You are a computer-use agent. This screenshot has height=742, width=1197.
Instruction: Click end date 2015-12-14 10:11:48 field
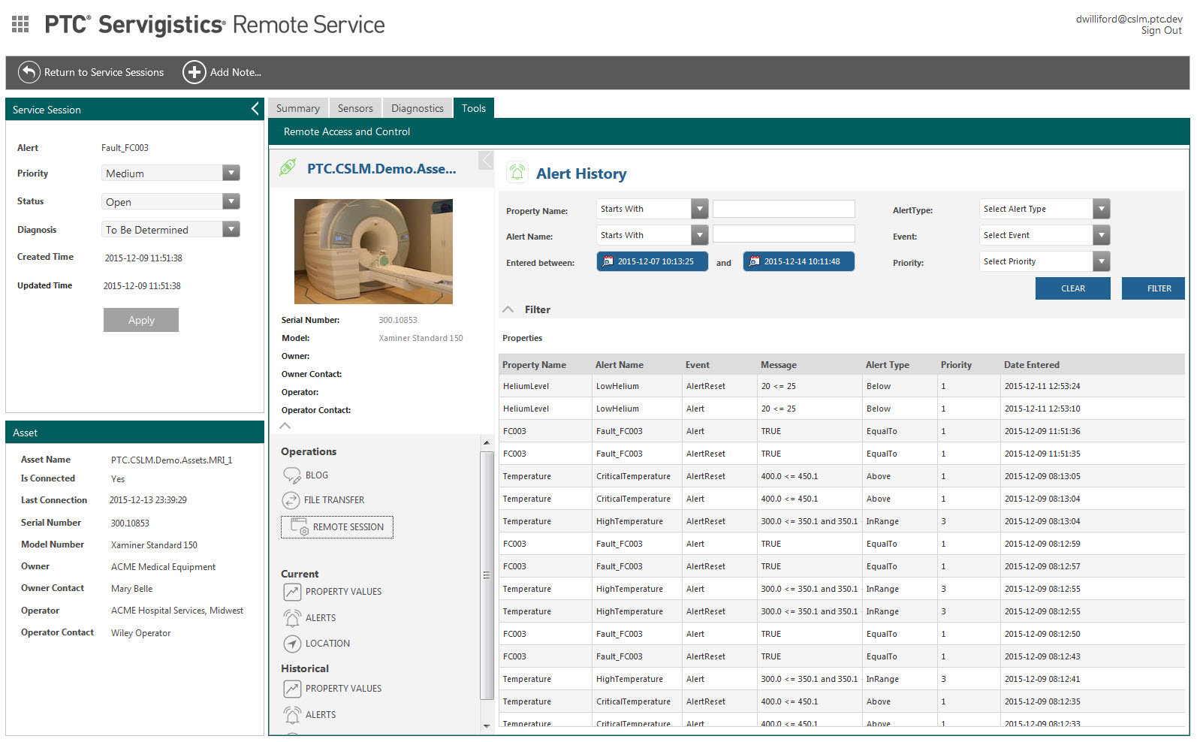pyautogui.click(x=799, y=261)
